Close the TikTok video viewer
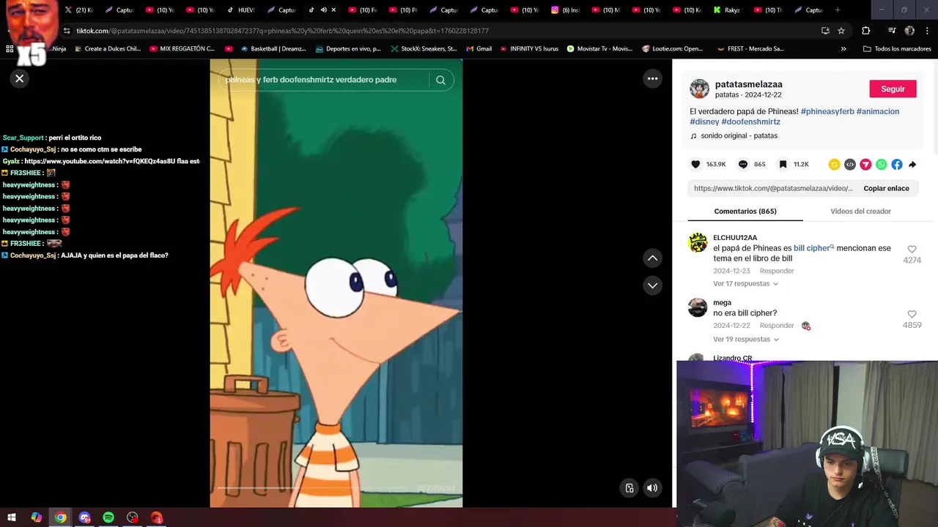The height and width of the screenshot is (527, 938). pos(20,78)
